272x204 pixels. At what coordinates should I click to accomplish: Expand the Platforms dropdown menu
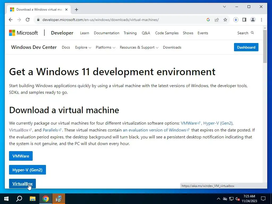105,47
